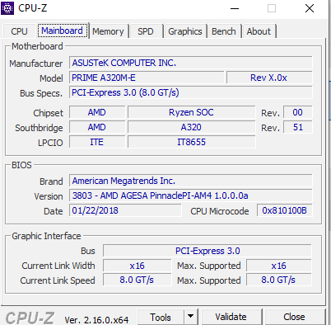Click the IT8655 LPCIO field
Viewport: 331px width, 325px height.
(x=192, y=142)
